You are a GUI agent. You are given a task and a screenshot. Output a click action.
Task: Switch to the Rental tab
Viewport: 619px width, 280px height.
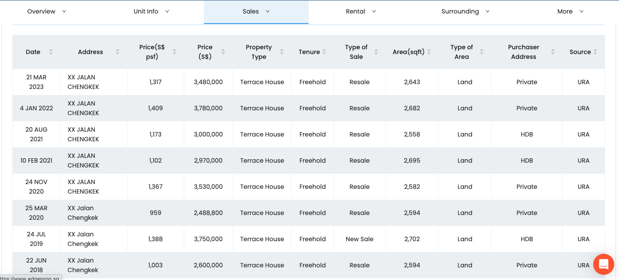point(361,11)
